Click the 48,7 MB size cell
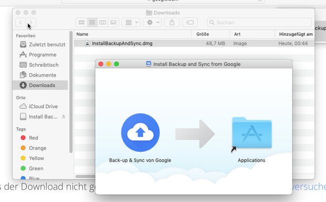This screenshot has height=202, width=326. click(x=215, y=43)
